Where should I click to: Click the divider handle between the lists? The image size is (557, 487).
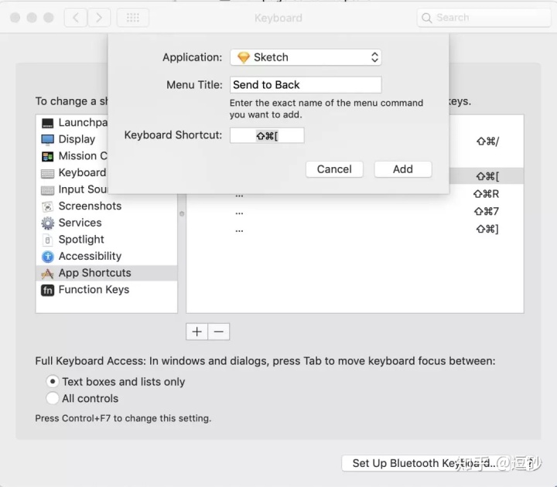tap(182, 213)
